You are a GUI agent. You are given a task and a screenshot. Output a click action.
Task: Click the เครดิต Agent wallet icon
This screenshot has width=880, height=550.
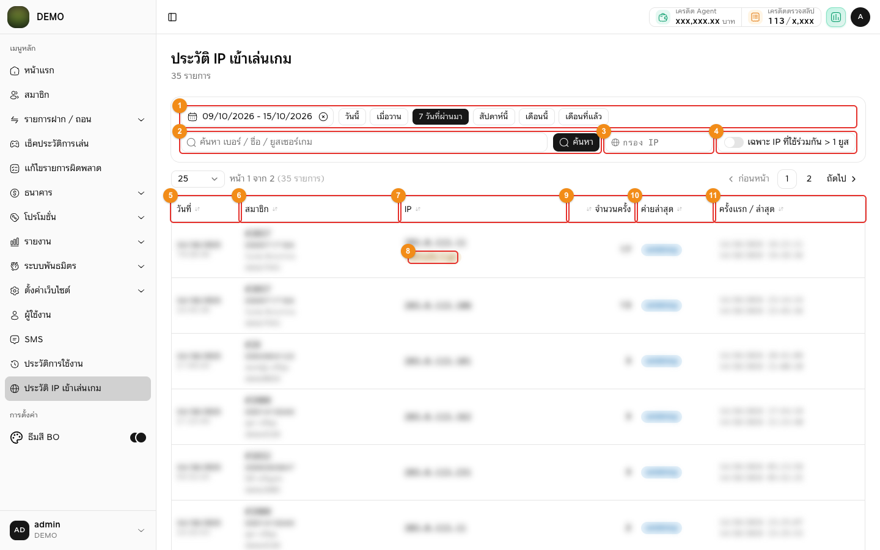tap(663, 17)
